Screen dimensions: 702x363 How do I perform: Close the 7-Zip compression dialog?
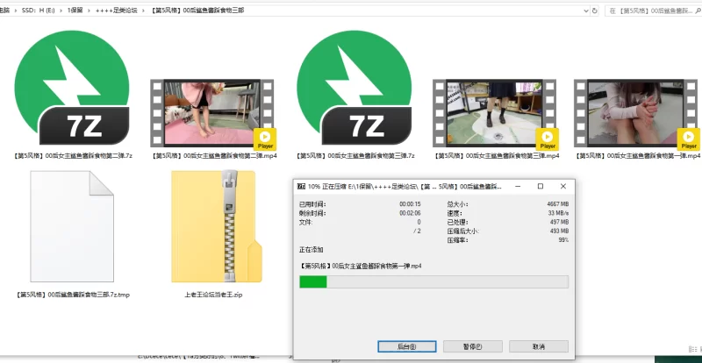click(563, 186)
